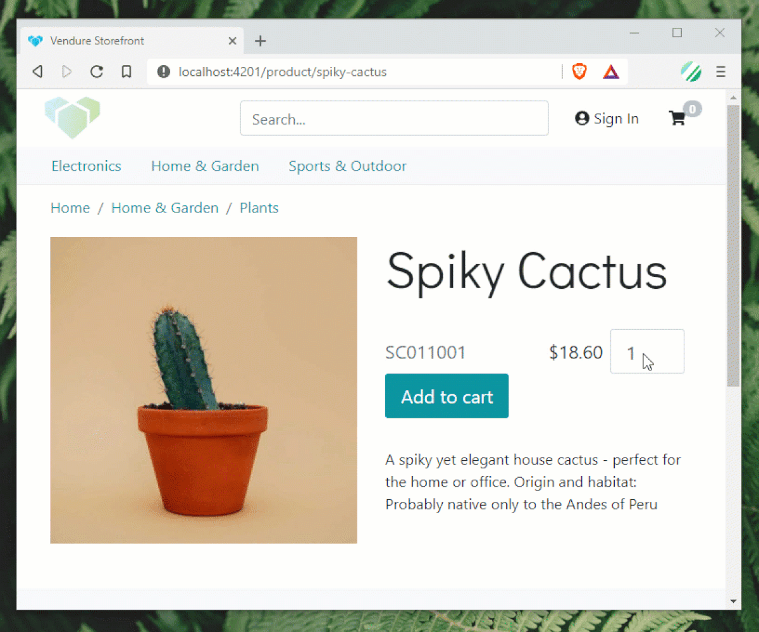The width and height of the screenshot is (759, 632).
Task: Open the Electronics category menu
Action: 86,166
